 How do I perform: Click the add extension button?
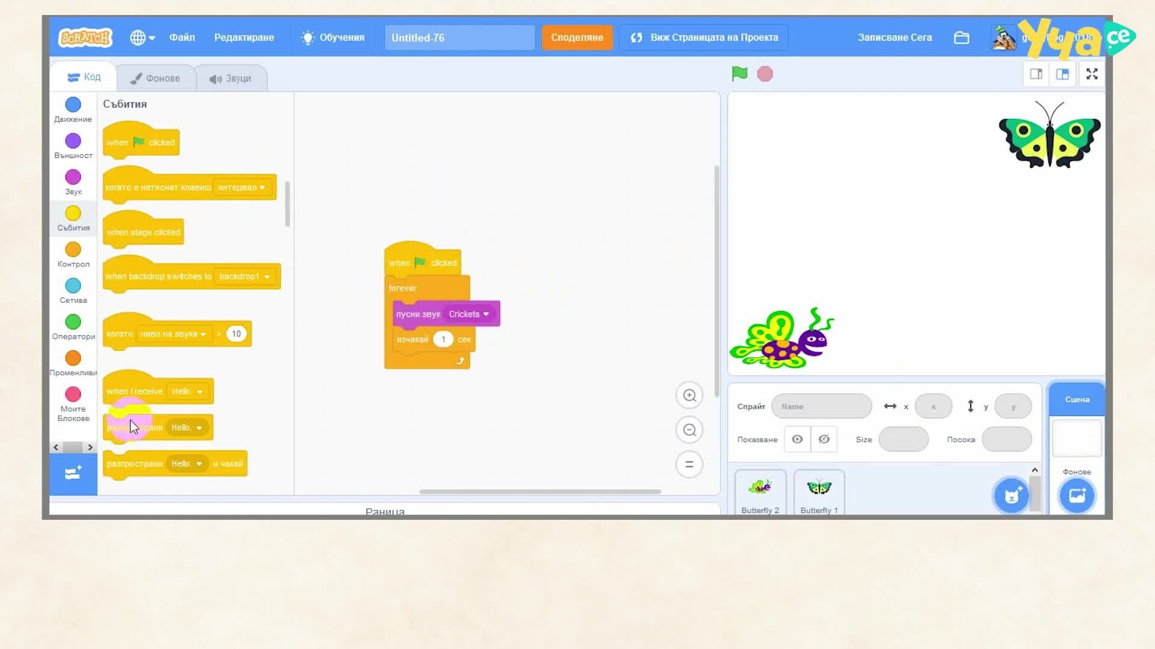pyautogui.click(x=73, y=474)
